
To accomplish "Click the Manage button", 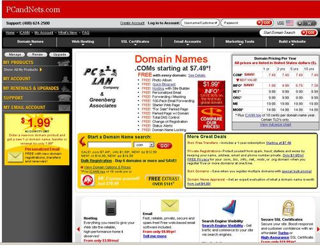I will (15, 54).
